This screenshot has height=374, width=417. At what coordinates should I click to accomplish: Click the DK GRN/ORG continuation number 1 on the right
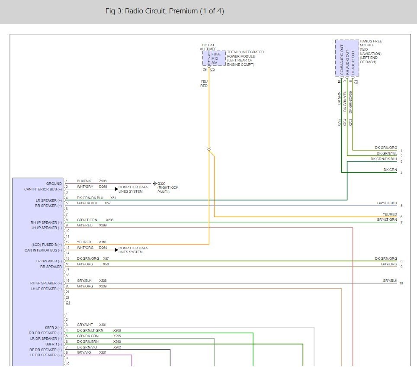point(401,151)
